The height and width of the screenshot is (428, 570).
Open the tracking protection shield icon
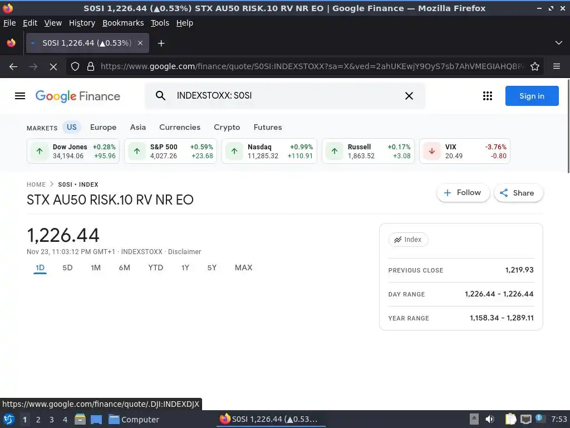tap(75, 67)
